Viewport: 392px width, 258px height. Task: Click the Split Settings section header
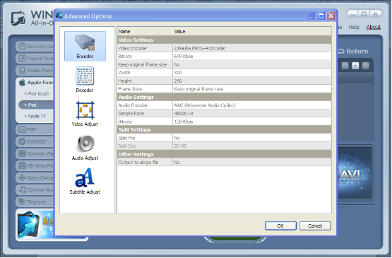point(224,129)
